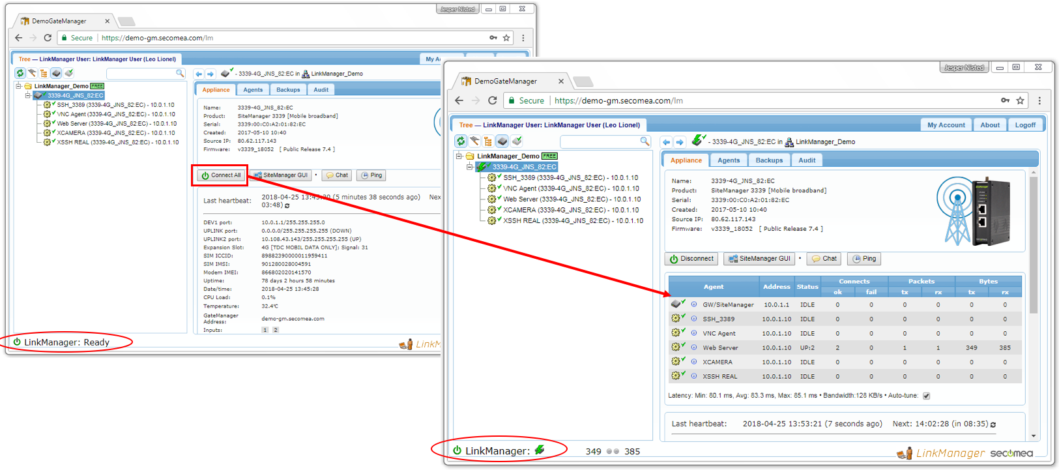Click Connect All button in back window
Viewport: 1059px width, 470px height.
click(221, 175)
